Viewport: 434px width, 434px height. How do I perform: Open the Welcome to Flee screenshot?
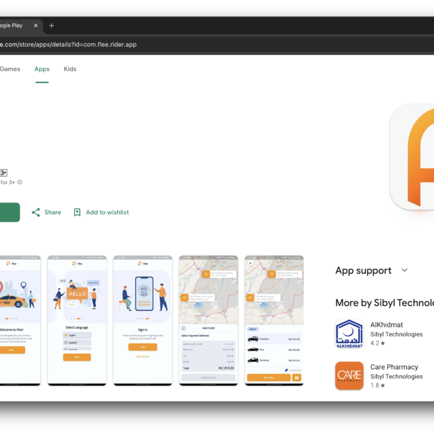(x=20, y=321)
